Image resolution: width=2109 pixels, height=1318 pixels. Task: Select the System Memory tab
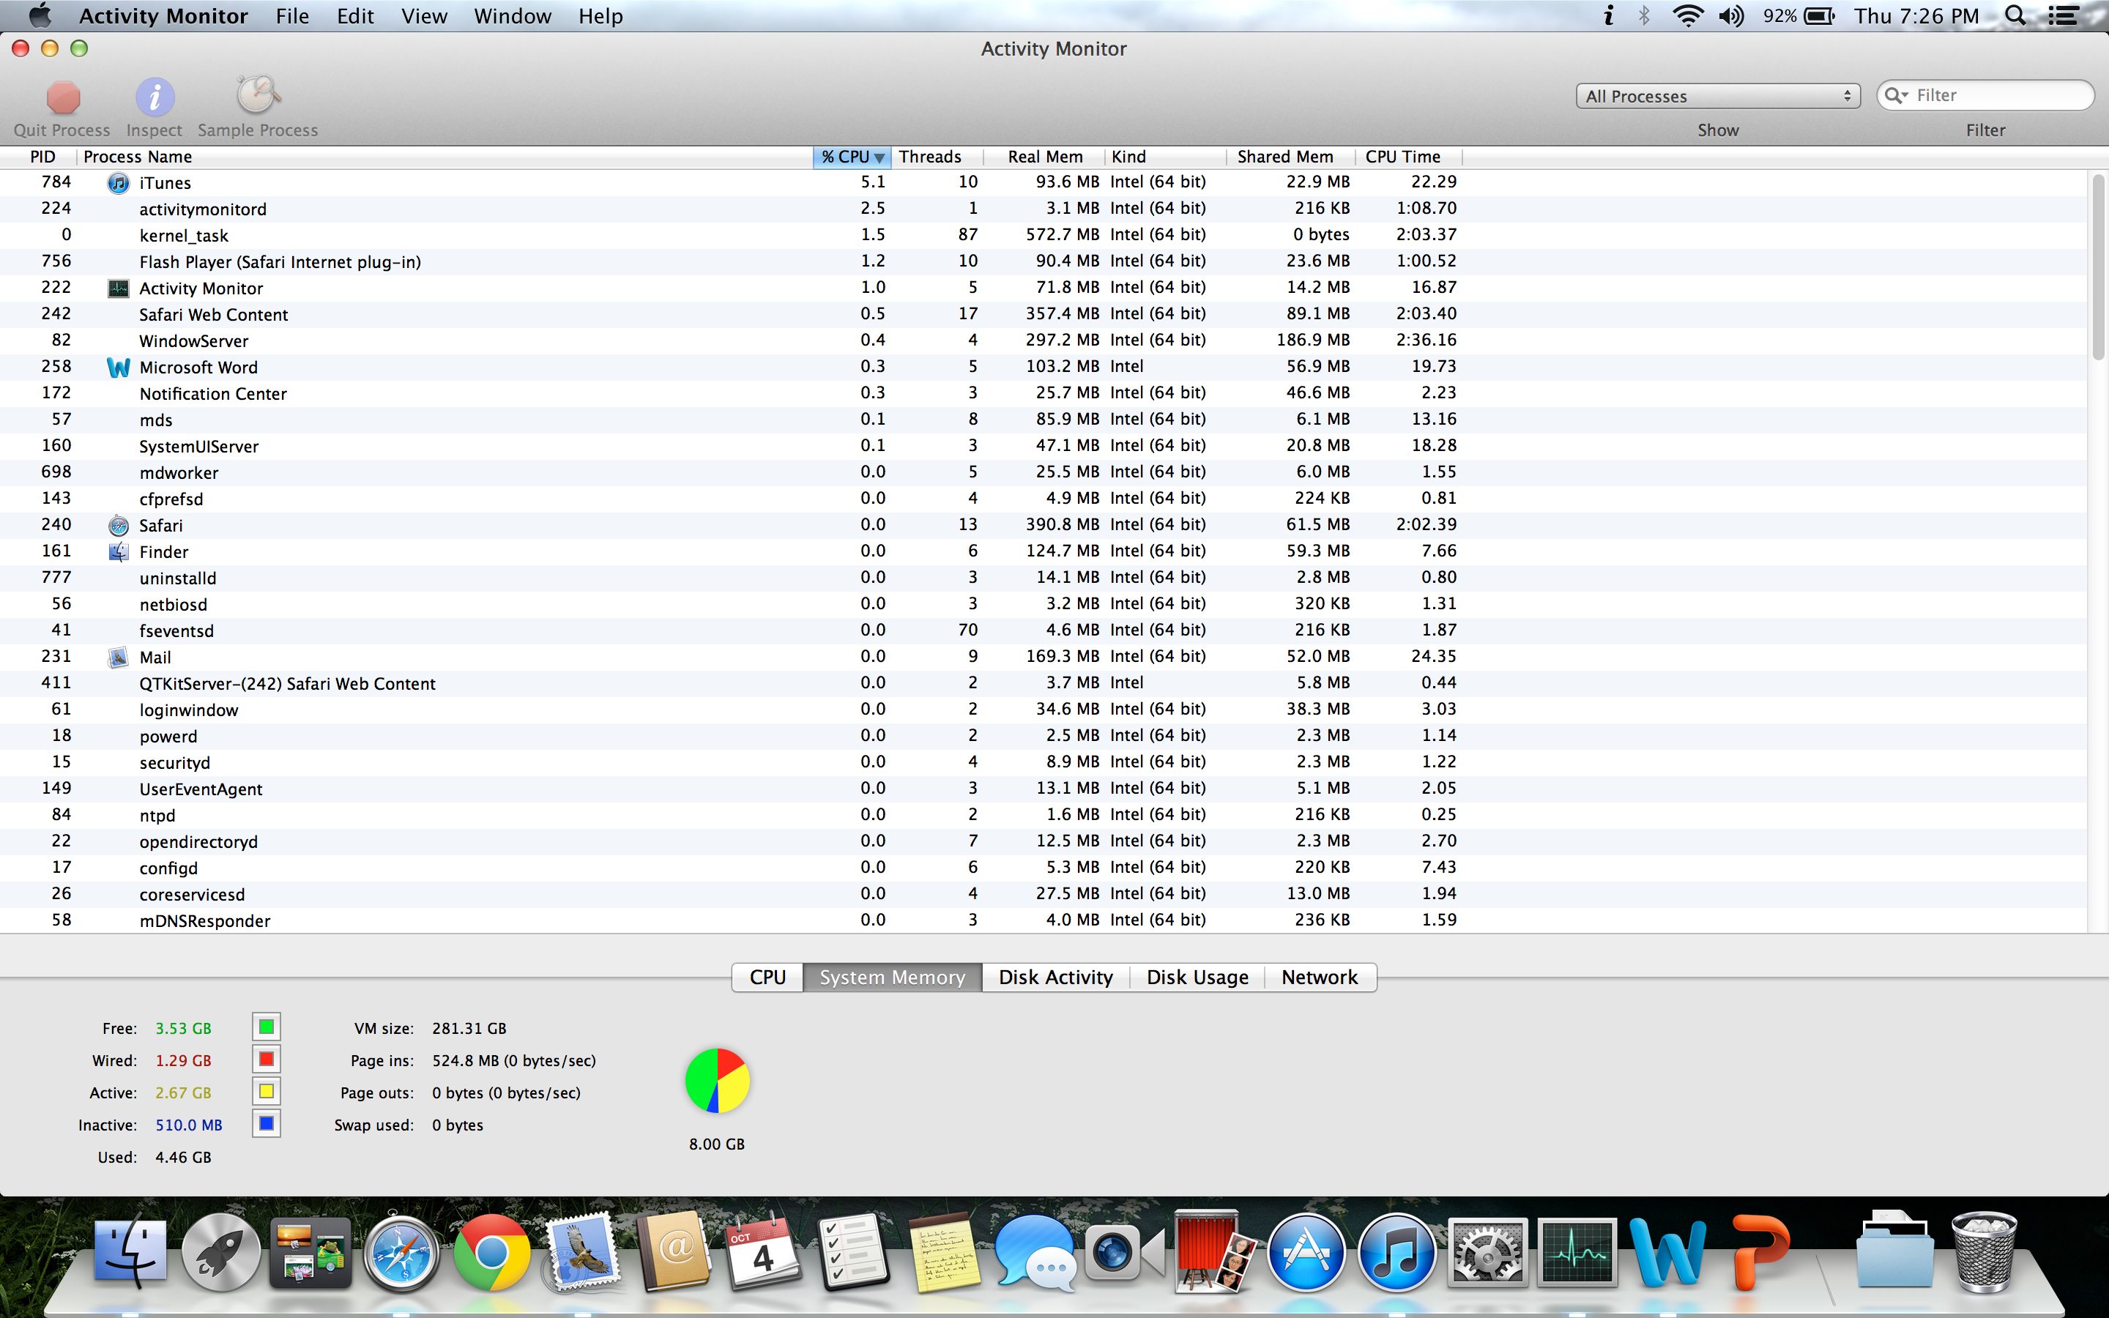(893, 978)
